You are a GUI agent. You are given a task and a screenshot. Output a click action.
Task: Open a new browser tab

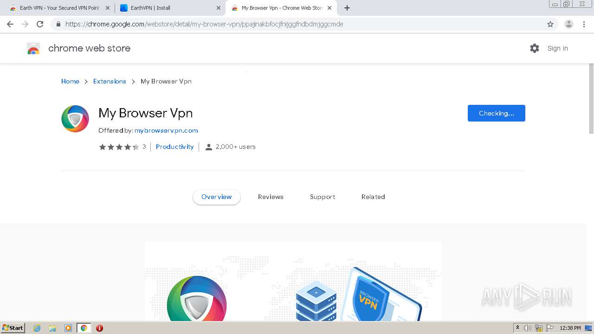coord(347,8)
